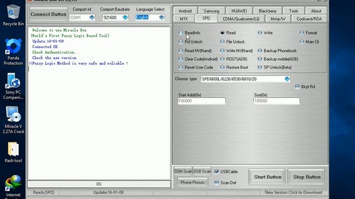Click the Connect Button
Screen dimensions: 355x199
click(48, 14)
